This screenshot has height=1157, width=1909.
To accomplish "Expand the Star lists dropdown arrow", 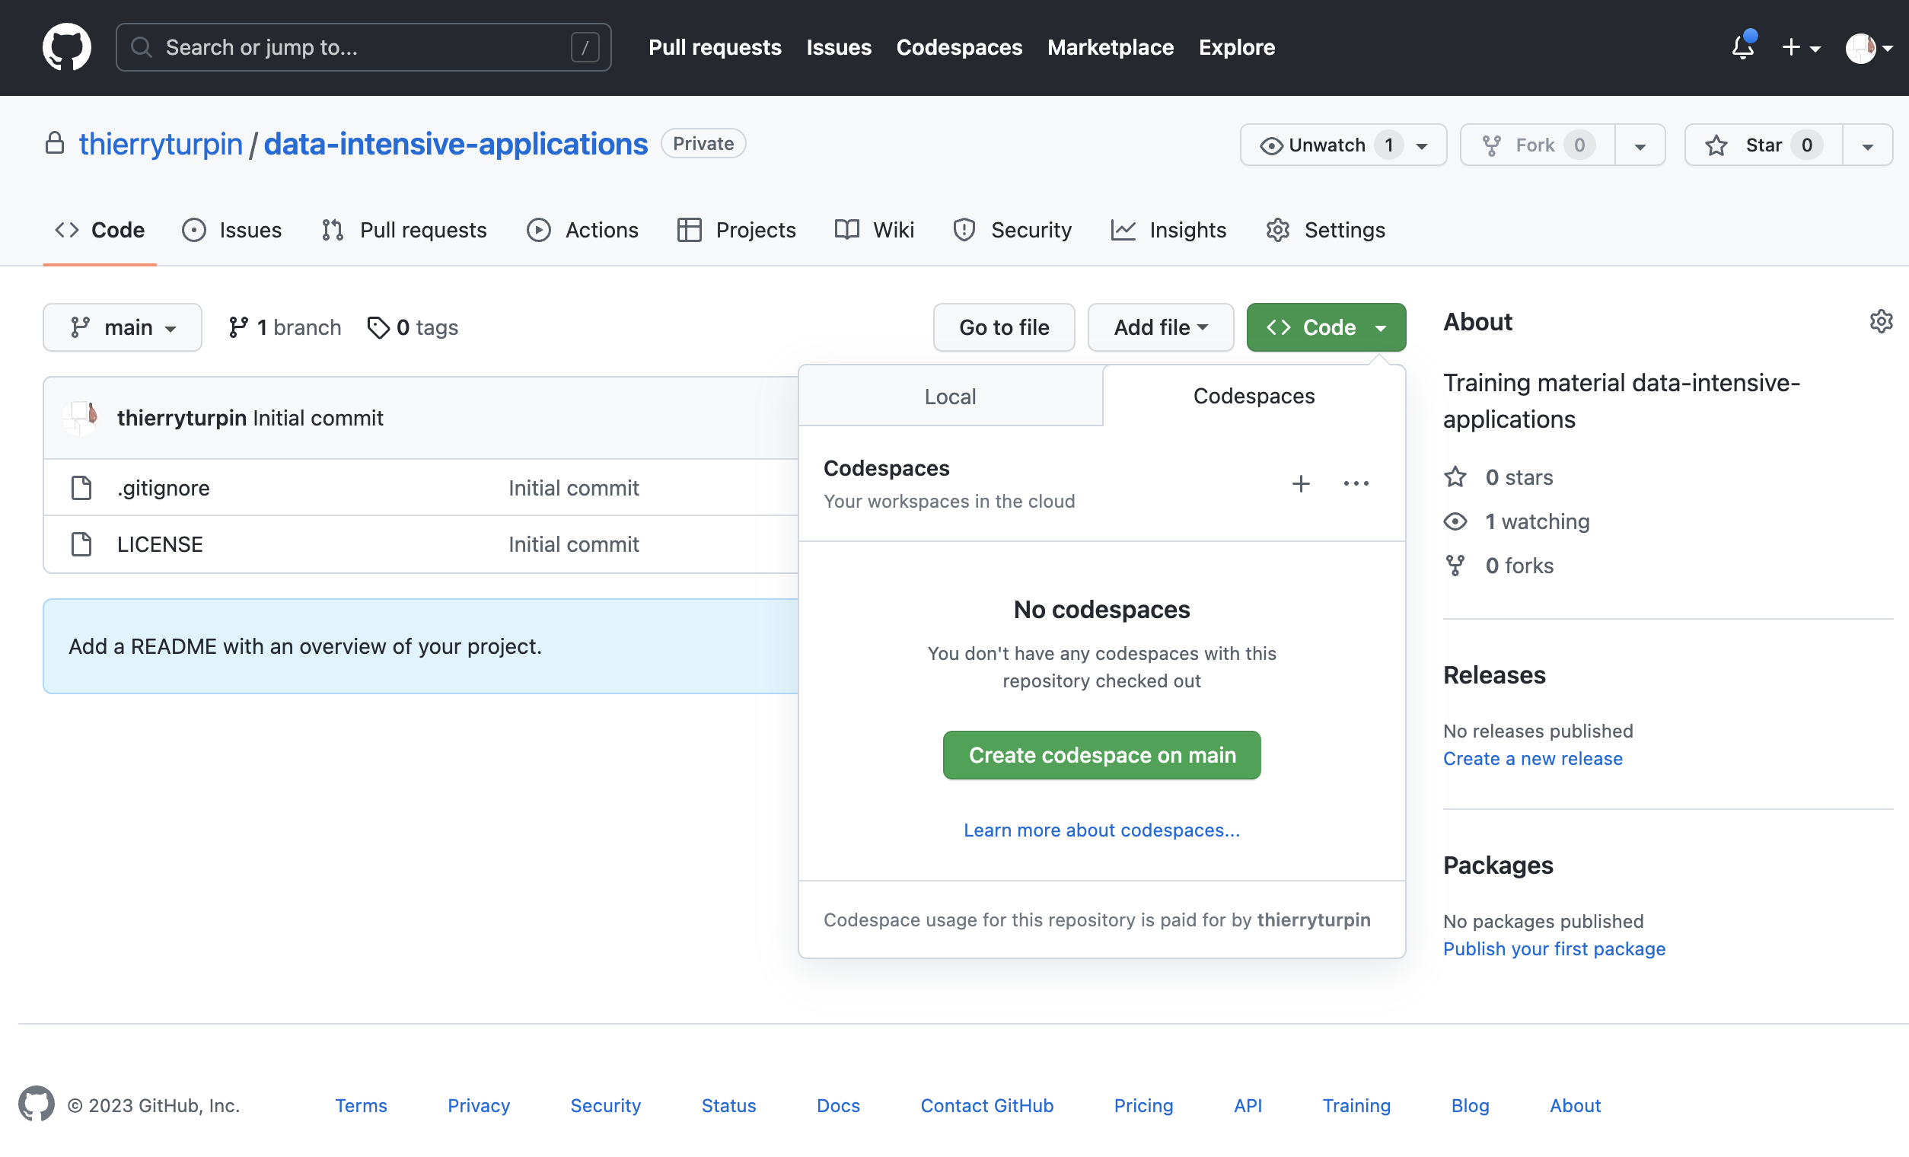I will coord(1867,145).
